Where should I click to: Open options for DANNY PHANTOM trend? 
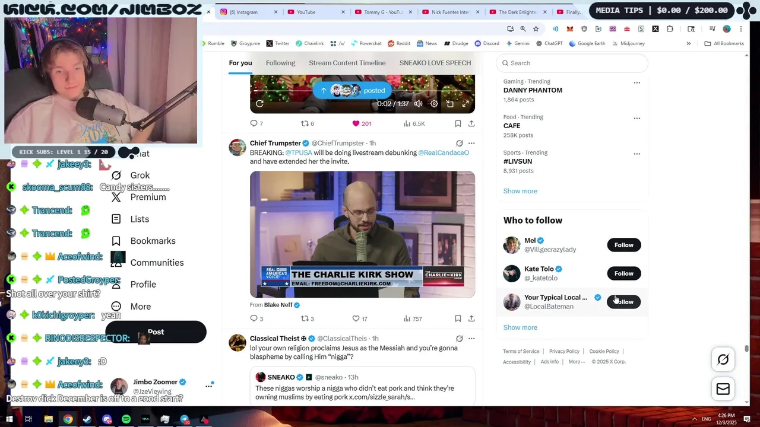point(636,82)
